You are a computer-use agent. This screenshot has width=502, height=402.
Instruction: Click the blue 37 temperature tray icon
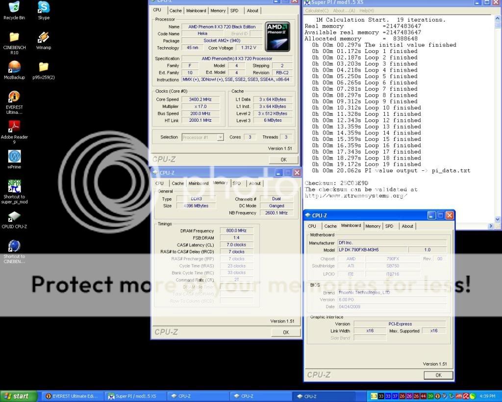coord(395,396)
